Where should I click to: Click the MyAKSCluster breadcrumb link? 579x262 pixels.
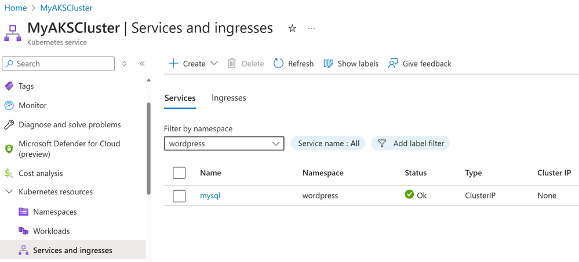click(x=67, y=8)
